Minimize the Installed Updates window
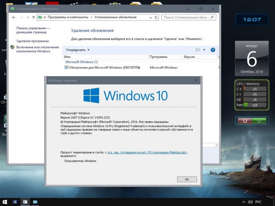This screenshot has width=275, height=206. tap(188, 9)
